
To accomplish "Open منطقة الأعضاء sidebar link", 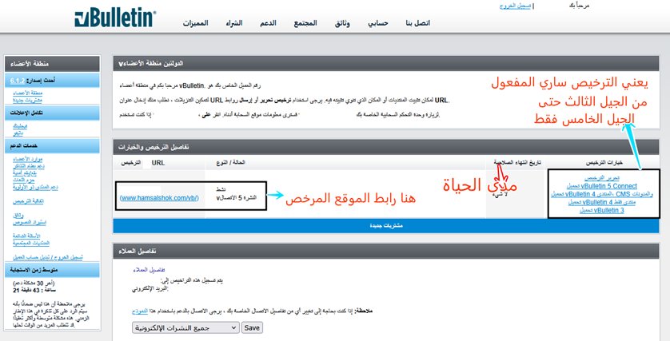I will click(28, 93).
